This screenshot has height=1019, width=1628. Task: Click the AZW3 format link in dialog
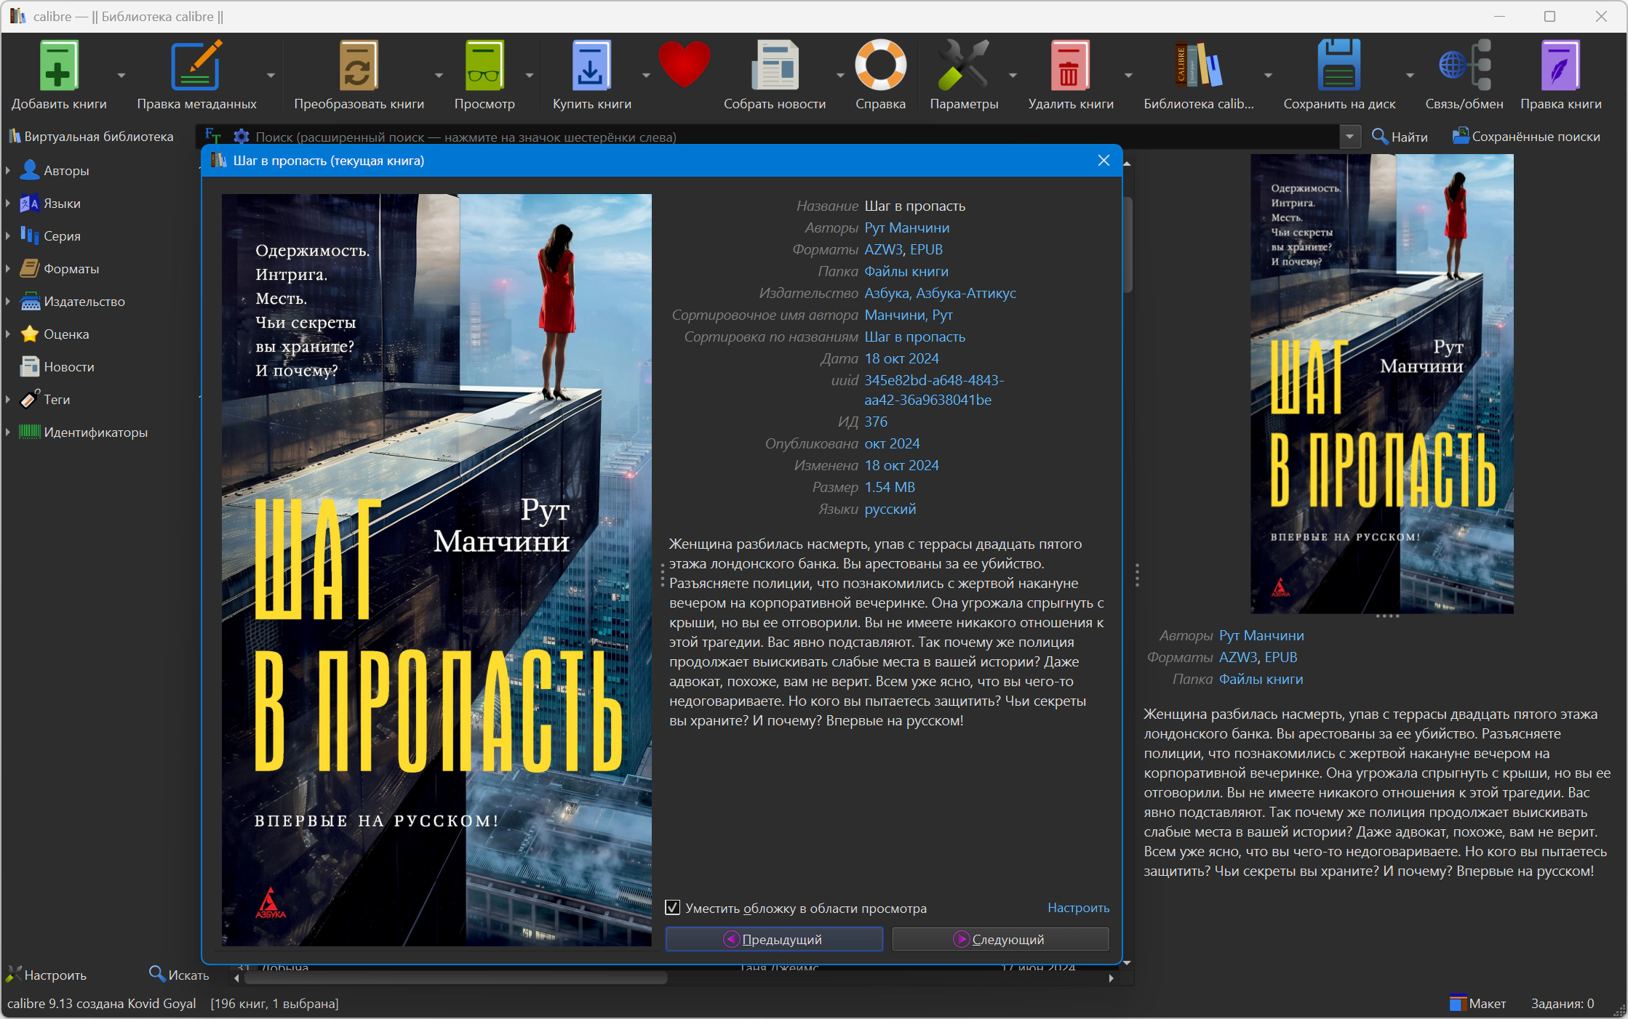[883, 249]
